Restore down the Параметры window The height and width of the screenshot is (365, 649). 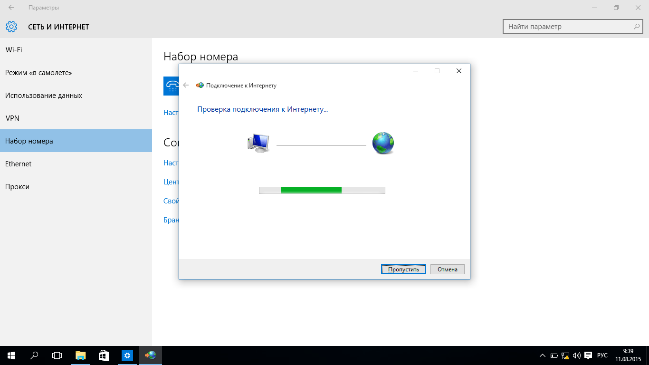point(616,8)
